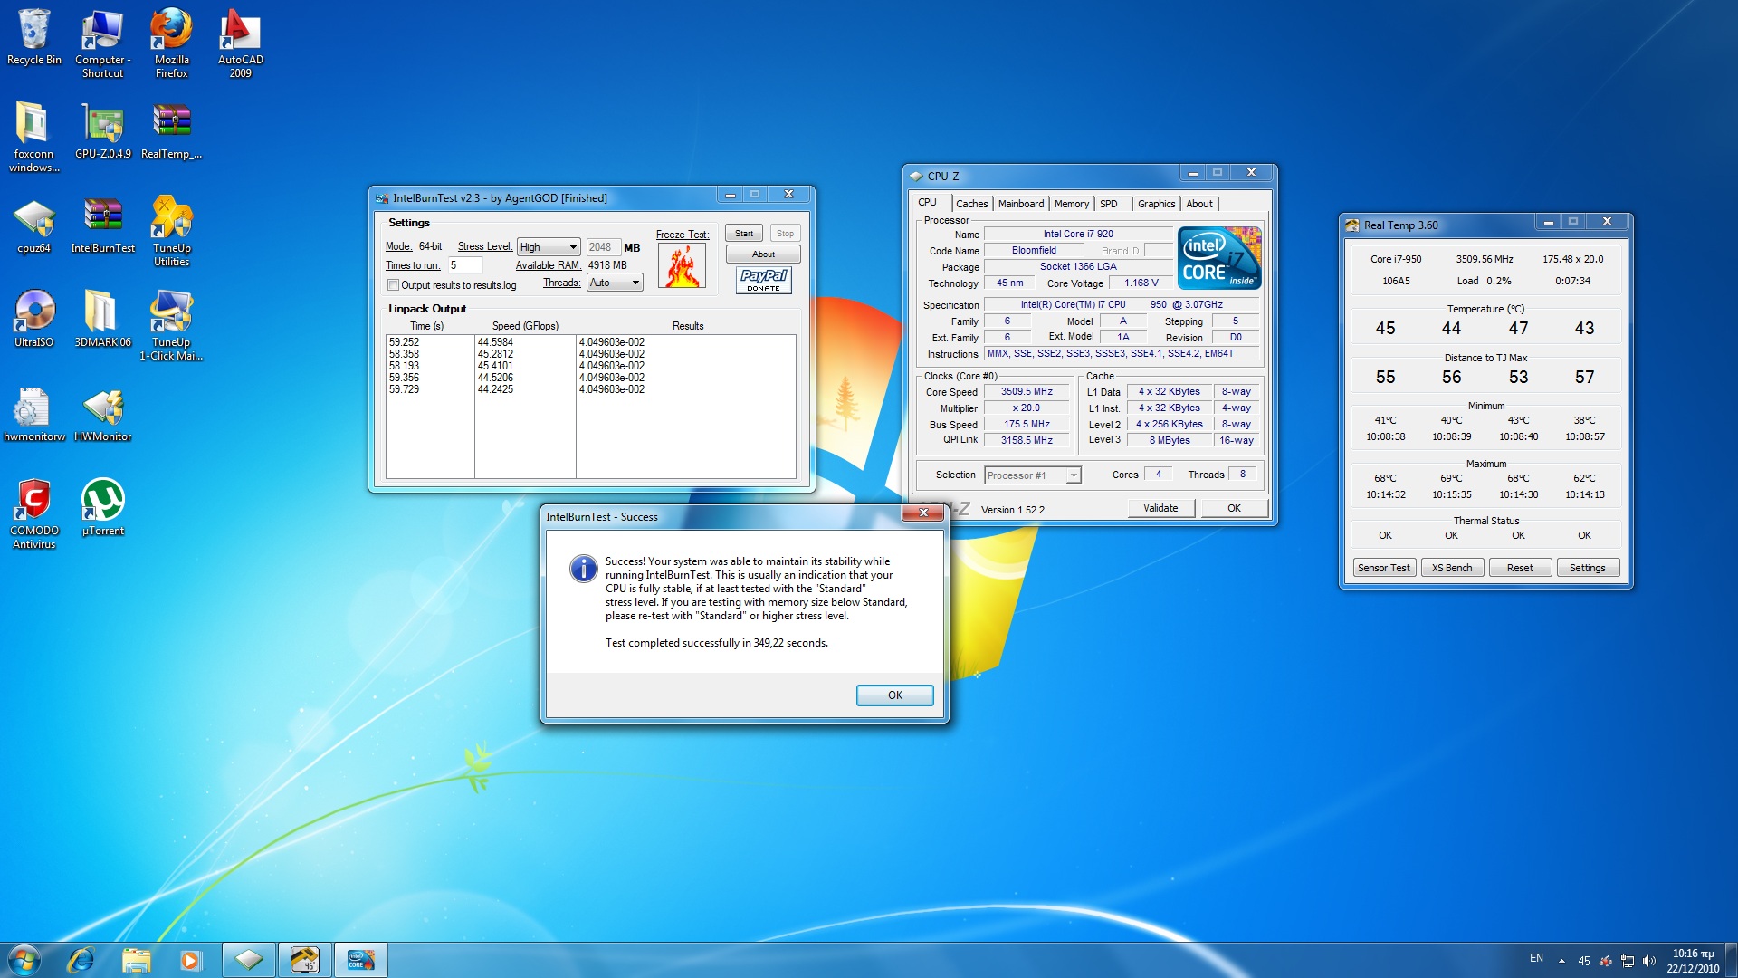Close the IntelBurnTest Success dialog

923,513
